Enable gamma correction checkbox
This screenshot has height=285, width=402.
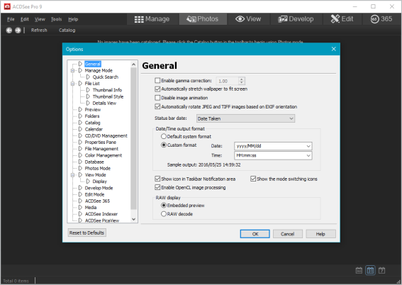pyautogui.click(x=157, y=81)
